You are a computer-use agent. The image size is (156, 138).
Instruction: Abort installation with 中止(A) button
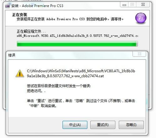click(75, 125)
